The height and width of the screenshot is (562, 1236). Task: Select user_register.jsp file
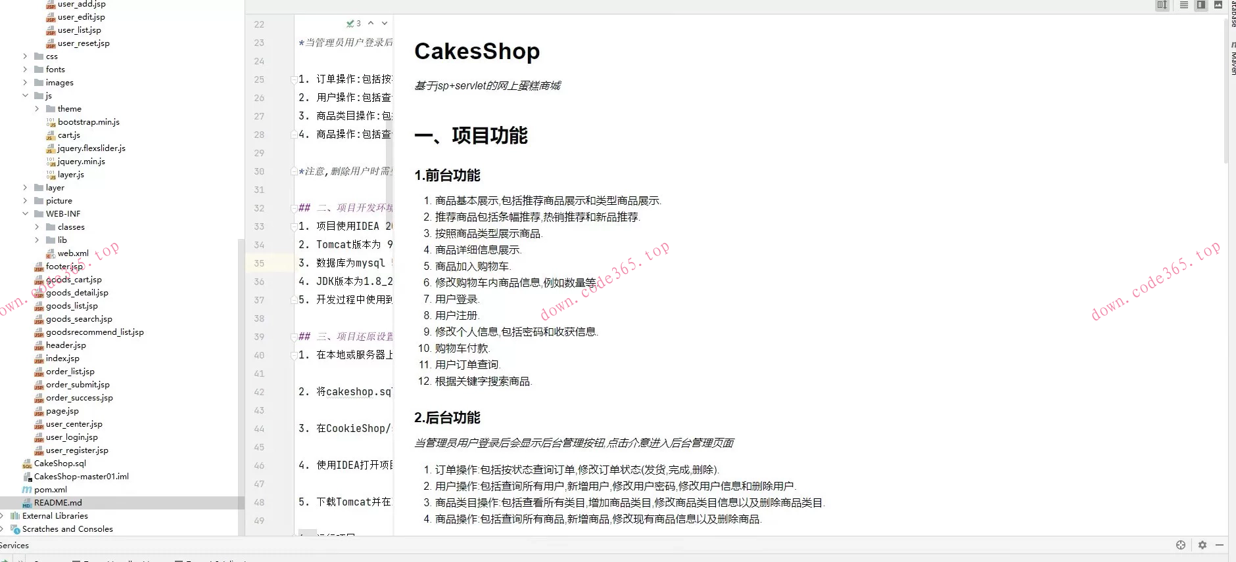pyautogui.click(x=77, y=450)
